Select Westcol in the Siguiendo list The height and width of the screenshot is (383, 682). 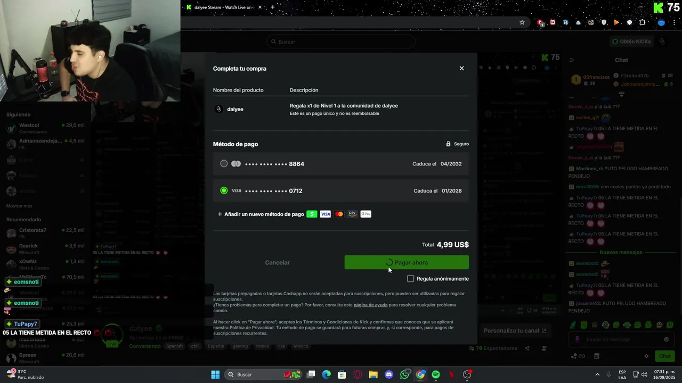click(x=45, y=128)
